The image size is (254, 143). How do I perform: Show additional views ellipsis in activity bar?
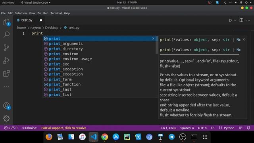click(6, 86)
